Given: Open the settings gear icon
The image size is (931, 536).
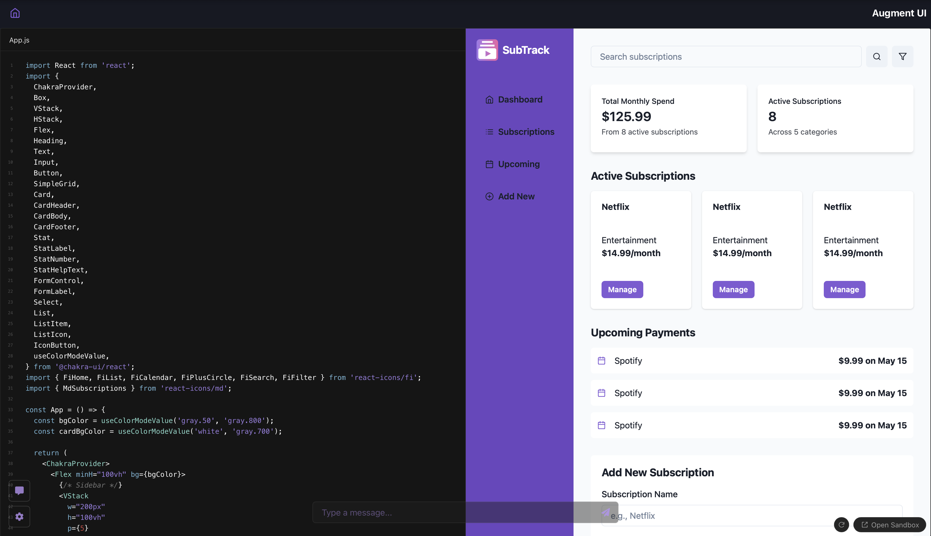Looking at the screenshot, I should click(20, 516).
